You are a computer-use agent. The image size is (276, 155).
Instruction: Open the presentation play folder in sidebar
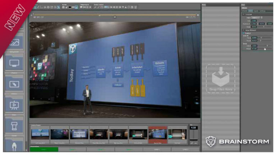(x=14, y=105)
